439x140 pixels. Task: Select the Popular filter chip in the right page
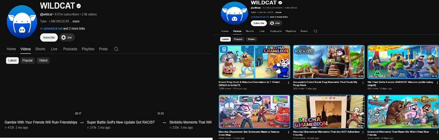tap(239, 39)
